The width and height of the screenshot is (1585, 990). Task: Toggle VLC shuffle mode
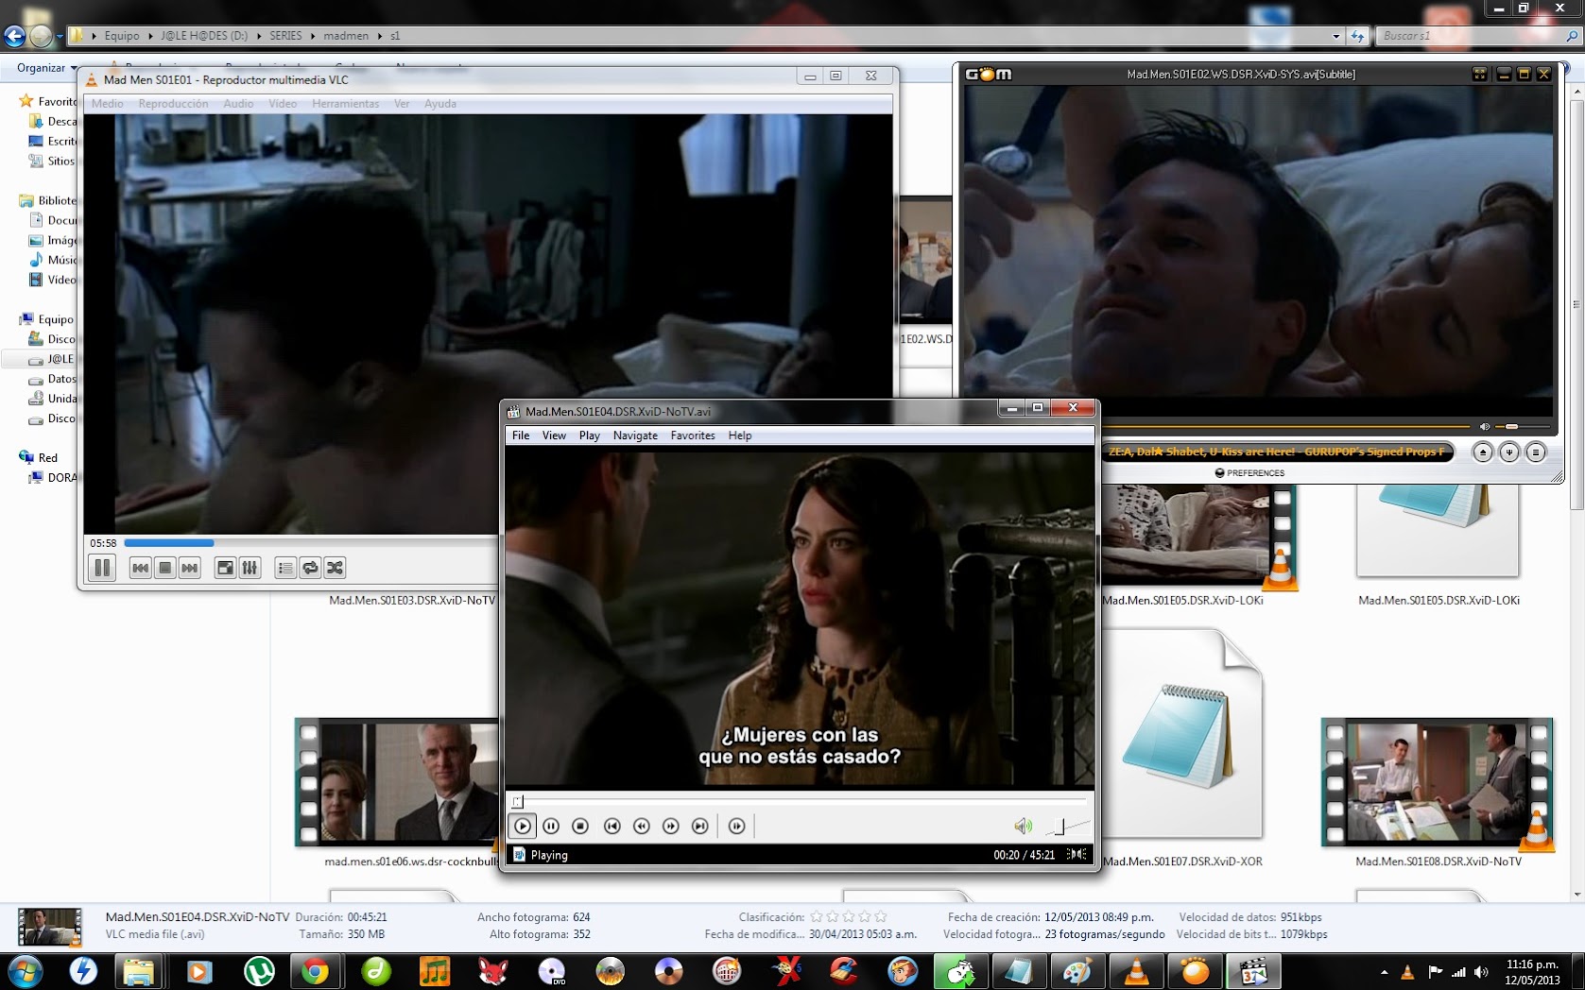(x=335, y=568)
